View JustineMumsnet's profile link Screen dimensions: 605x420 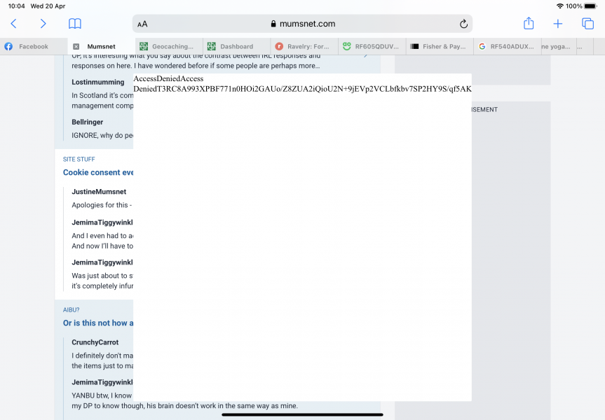coord(99,191)
